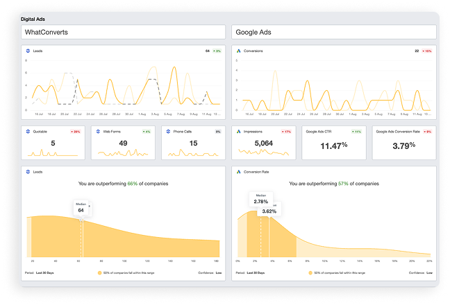This screenshot has height=305, width=450.
Task: Click the red percentage badge on Conversions chart
Action: (x=426, y=51)
